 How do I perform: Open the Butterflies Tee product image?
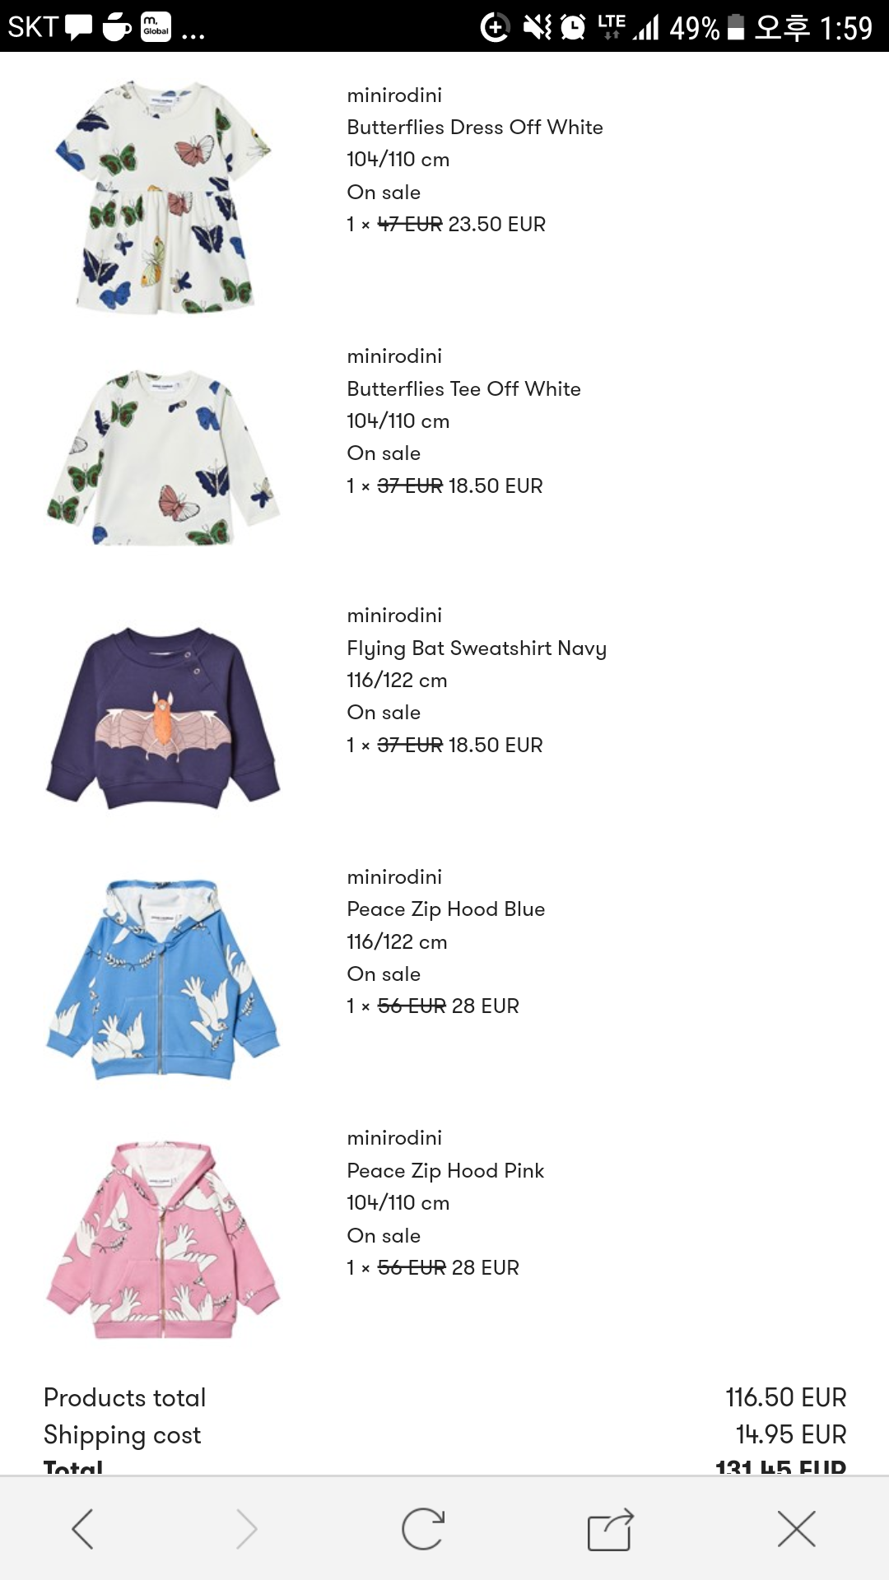click(x=163, y=458)
